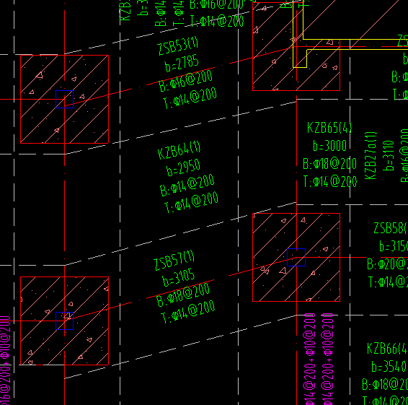Pick the T:Φ14@200 line below KZB64(1)
This screenshot has width=408, height=405.
(x=192, y=202)
